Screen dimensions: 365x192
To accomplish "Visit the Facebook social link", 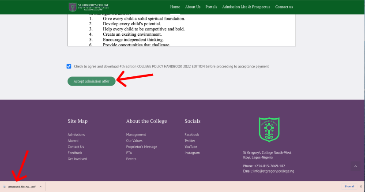I will [192, 135].
